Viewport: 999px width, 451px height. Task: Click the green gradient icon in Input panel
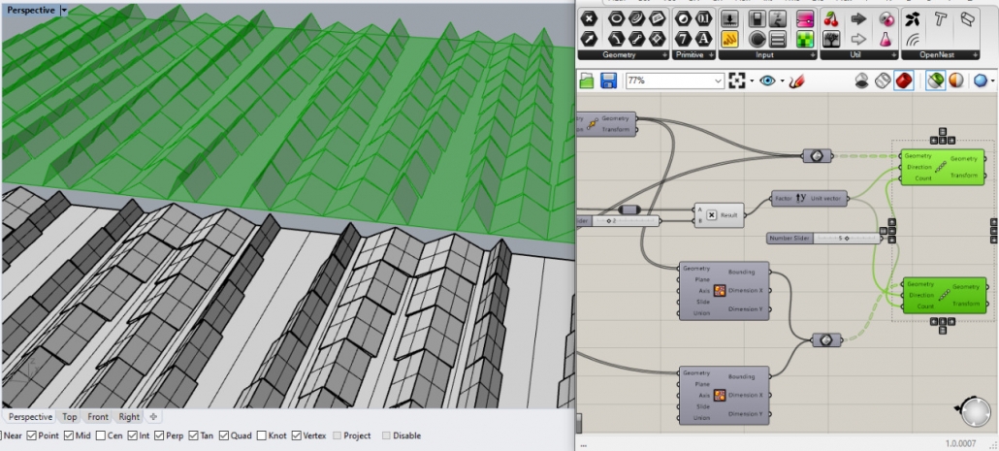point(804,40)
